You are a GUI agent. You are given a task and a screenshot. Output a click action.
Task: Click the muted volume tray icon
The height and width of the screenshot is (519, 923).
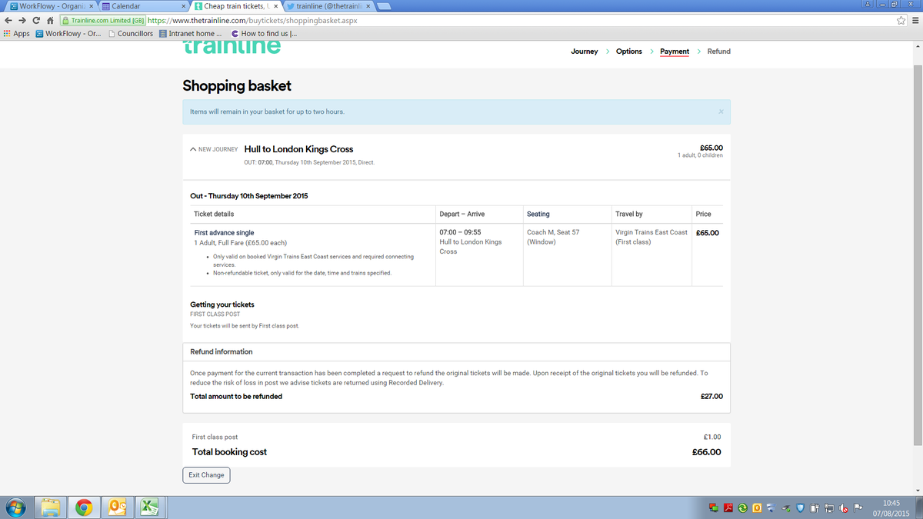pos(843,508)
